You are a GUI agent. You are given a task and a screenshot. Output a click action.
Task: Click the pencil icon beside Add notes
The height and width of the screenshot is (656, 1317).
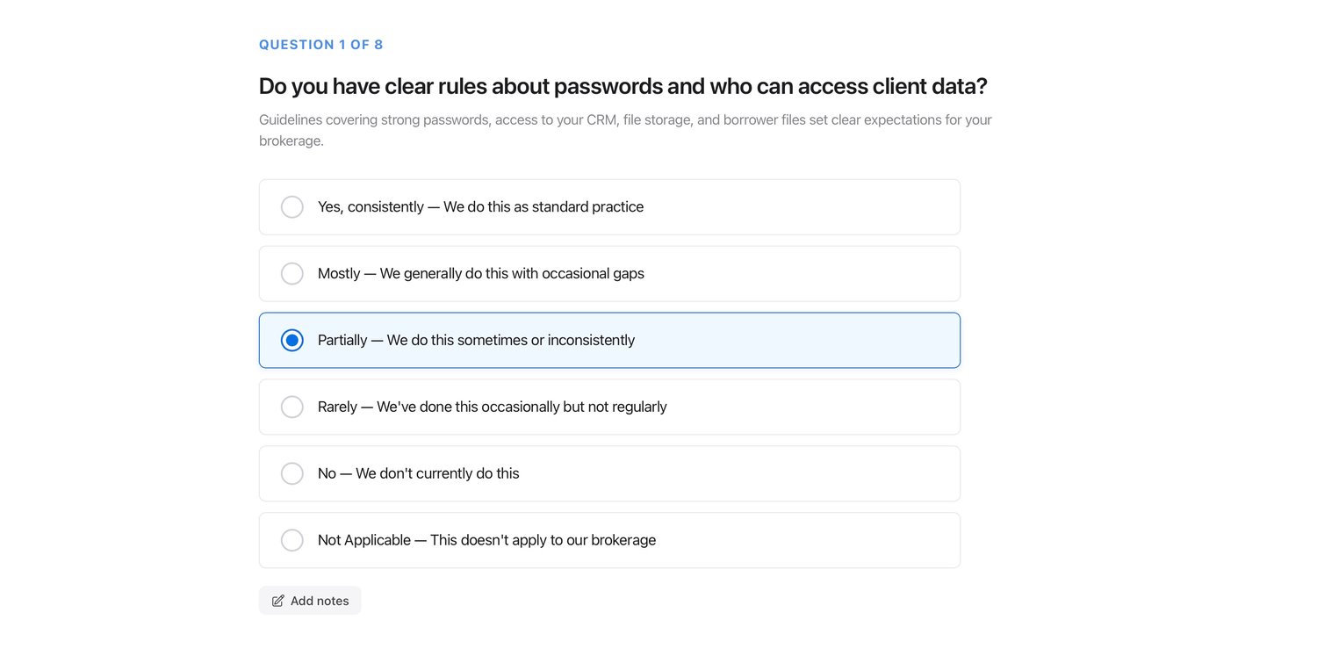(x=278, y=601)
